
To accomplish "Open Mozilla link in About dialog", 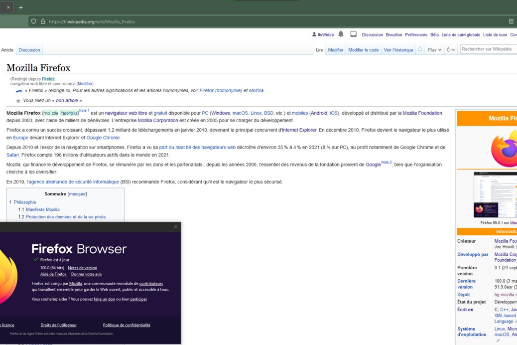I will (76, 283).
